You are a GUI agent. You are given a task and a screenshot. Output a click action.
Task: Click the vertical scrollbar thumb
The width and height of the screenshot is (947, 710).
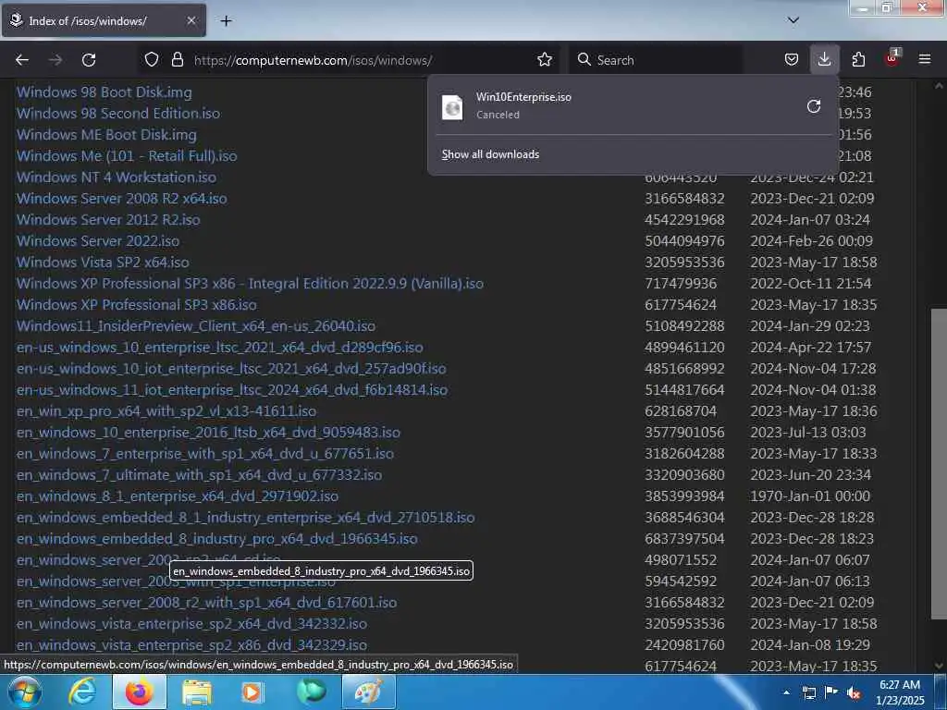939,464
